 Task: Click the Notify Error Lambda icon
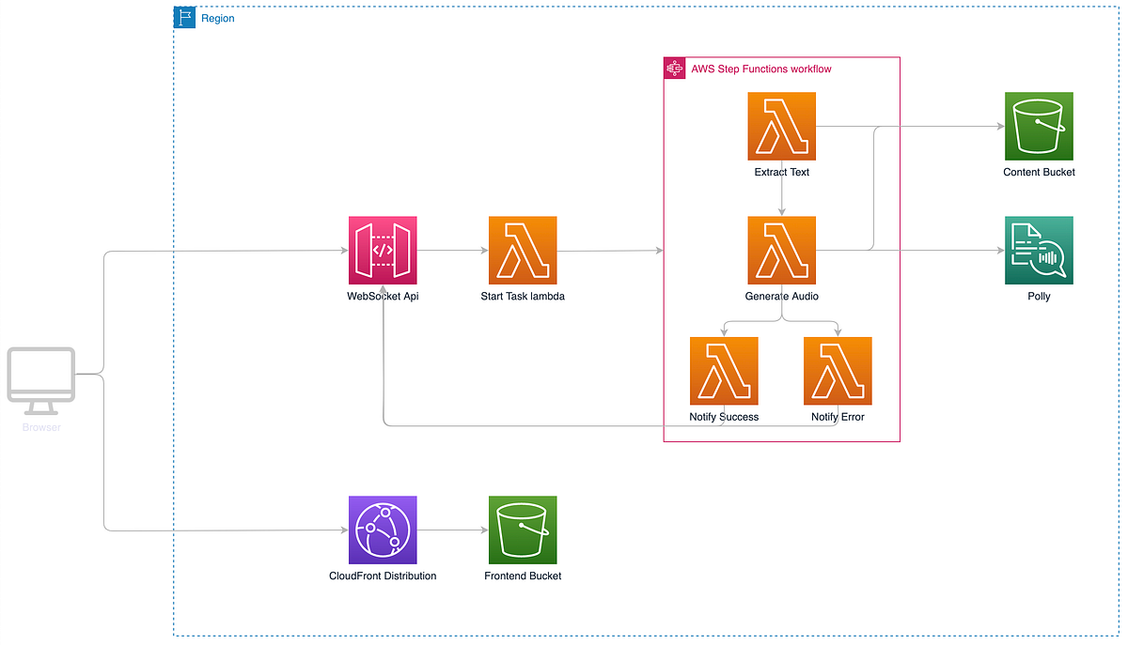pos(837,370)
